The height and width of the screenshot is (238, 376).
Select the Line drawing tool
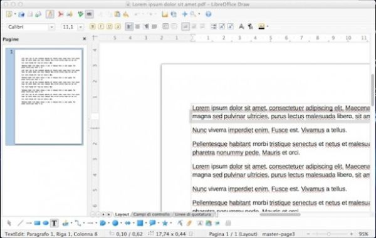pyautogui.click(x=20, y=223)
